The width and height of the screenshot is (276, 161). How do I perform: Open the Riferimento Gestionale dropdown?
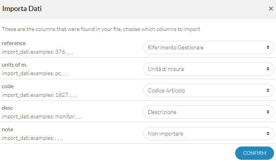(208, 47)
